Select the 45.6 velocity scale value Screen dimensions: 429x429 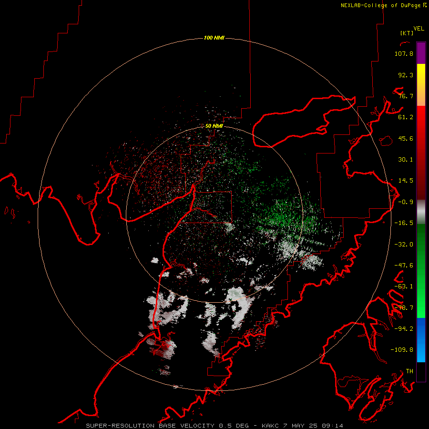click(406, 138)
